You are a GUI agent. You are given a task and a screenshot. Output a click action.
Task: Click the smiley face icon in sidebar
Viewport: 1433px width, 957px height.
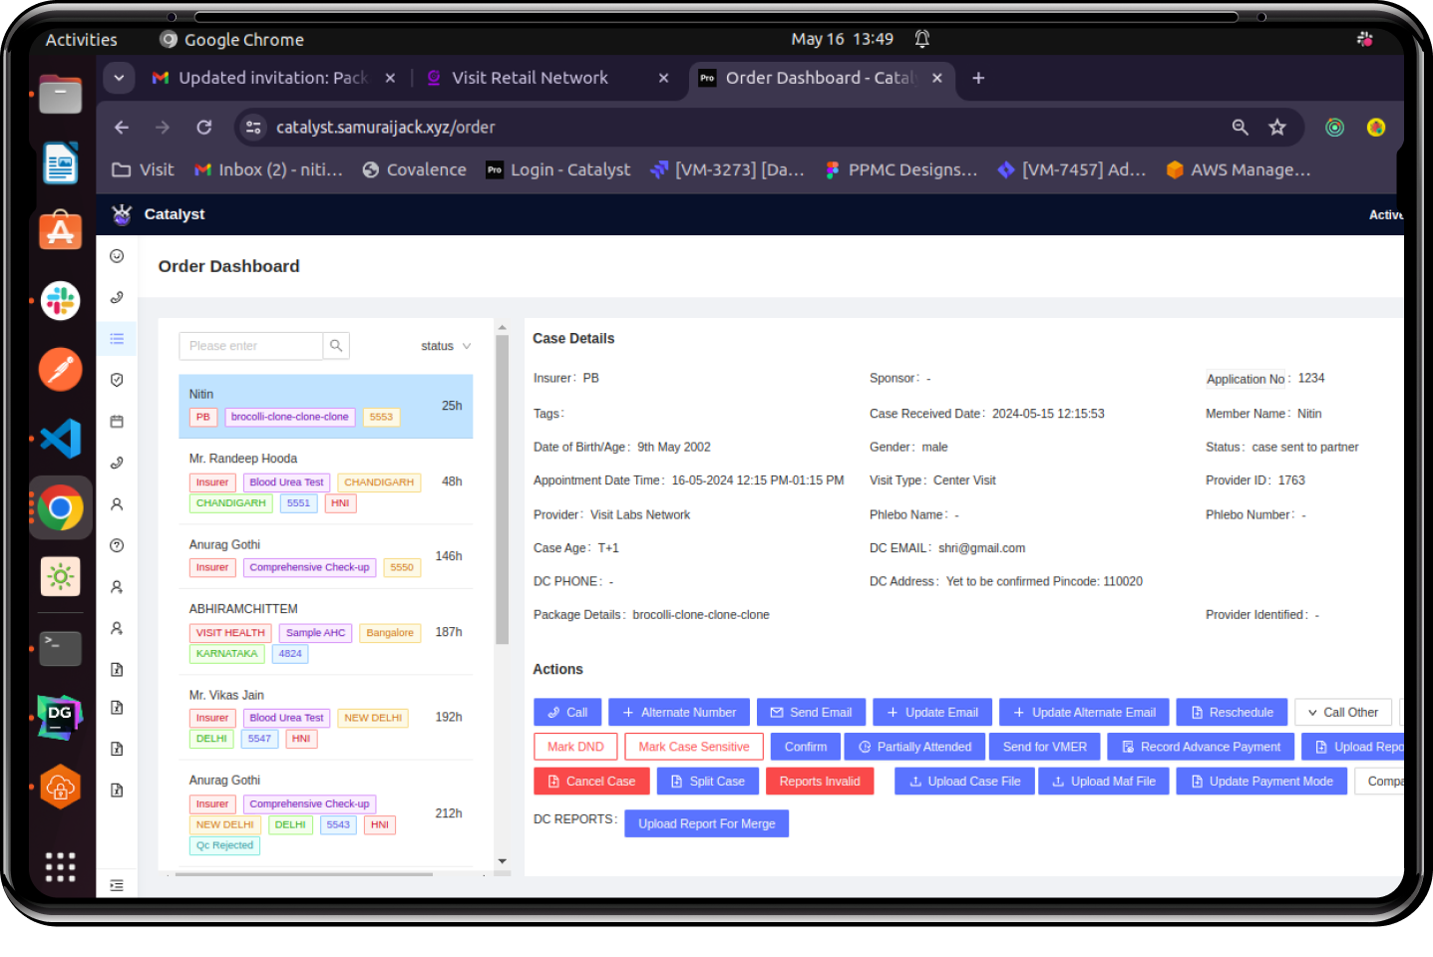pos(117,256)
